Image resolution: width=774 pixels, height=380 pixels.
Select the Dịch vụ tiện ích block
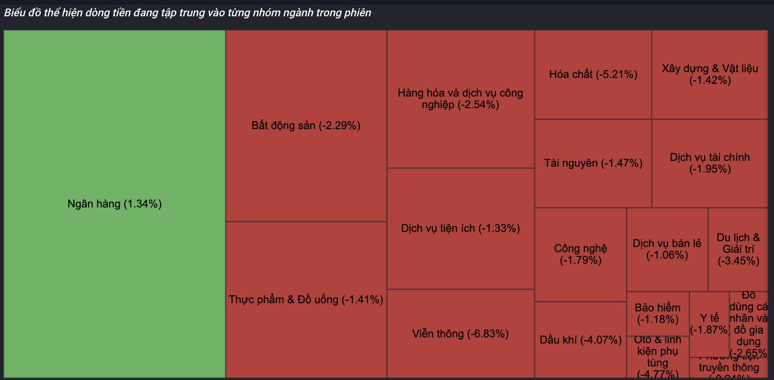click(460, 228)
